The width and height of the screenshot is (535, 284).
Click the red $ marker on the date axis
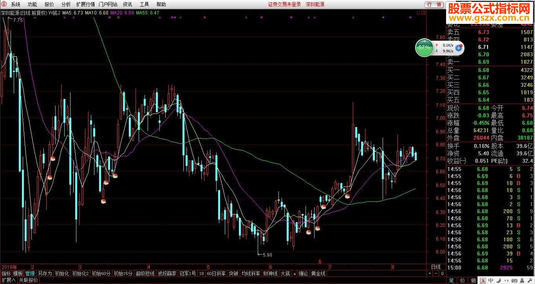click(x=320, y=261)
